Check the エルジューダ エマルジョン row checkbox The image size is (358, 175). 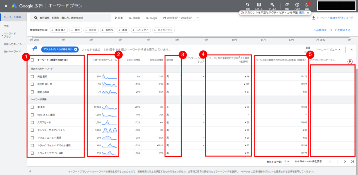coord(32,130)
